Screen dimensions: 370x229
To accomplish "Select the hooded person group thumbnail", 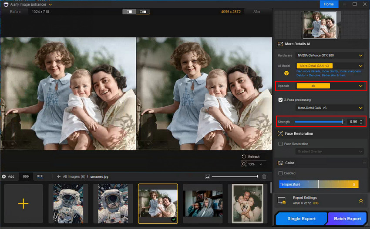I will [203, 203].
